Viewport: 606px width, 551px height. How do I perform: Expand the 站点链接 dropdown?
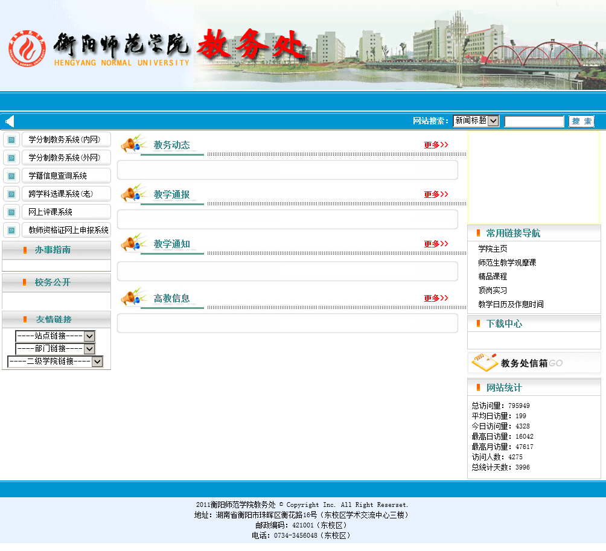pos(56,336)
